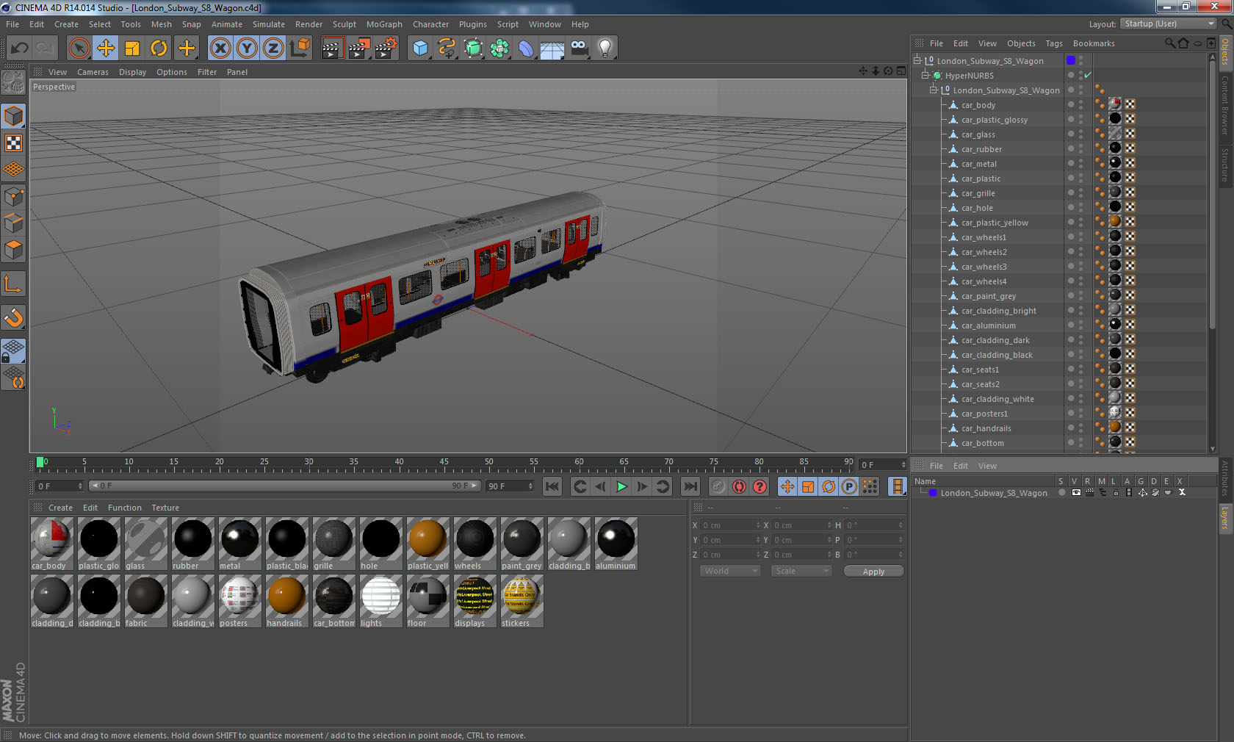
Task: Open Render Settings icon
Action: point(386,48)
